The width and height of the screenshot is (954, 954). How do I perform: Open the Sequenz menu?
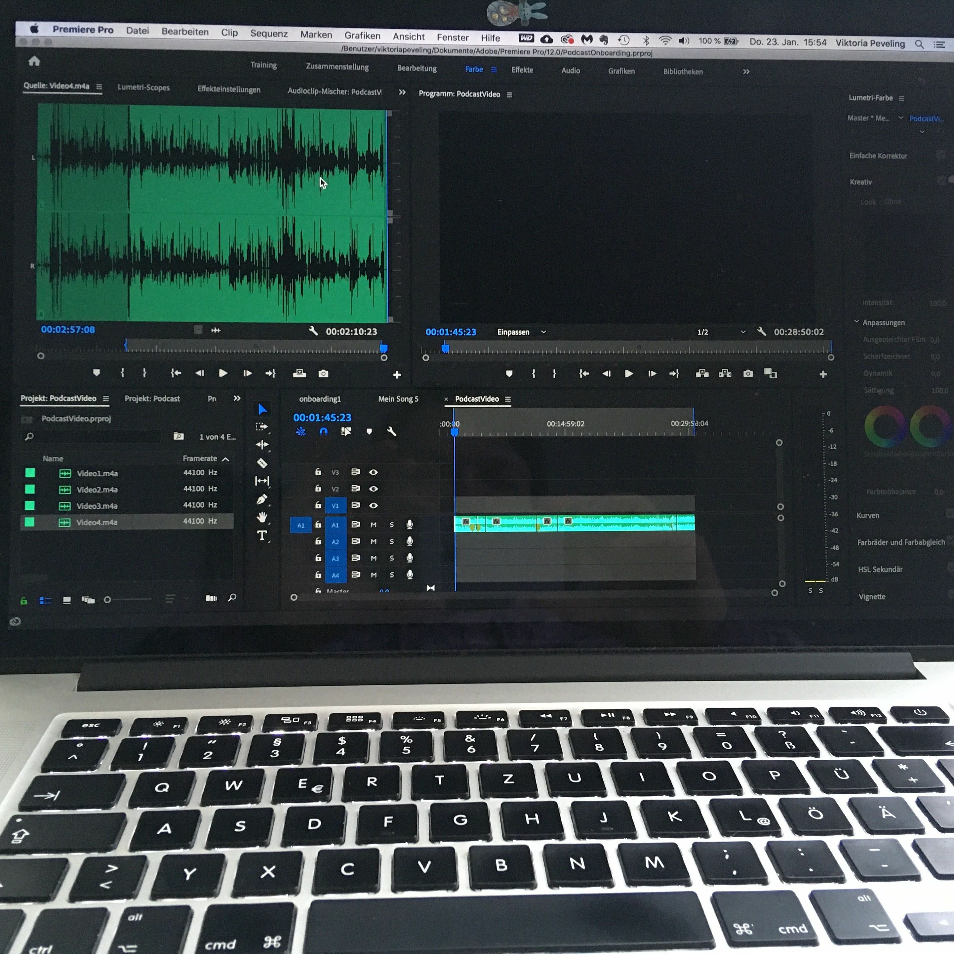pyautogui.click(x=269, y=33)
